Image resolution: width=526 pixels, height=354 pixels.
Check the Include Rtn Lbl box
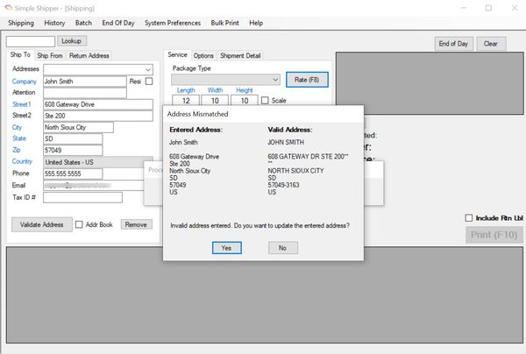coord(469,218)
